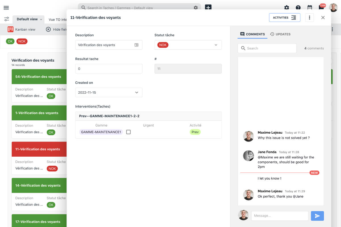Open notifications with the 1189 badge
The image size is (341, 227).
321,8
